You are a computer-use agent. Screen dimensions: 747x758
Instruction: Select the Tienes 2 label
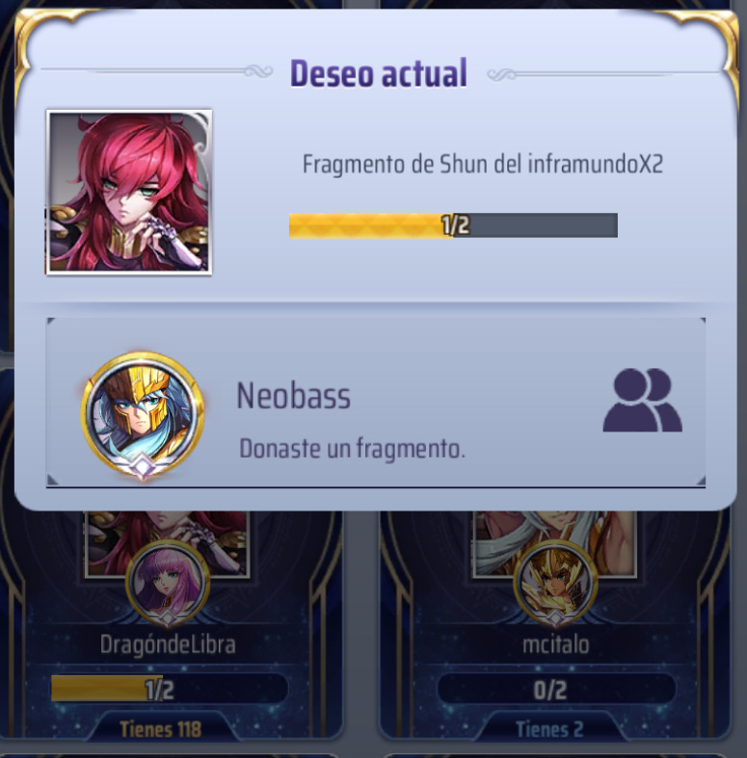tap(549, 729)
